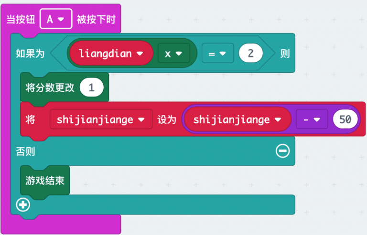
Task: Select the 如果为 conditional block by its label
Action: point(30,53)
